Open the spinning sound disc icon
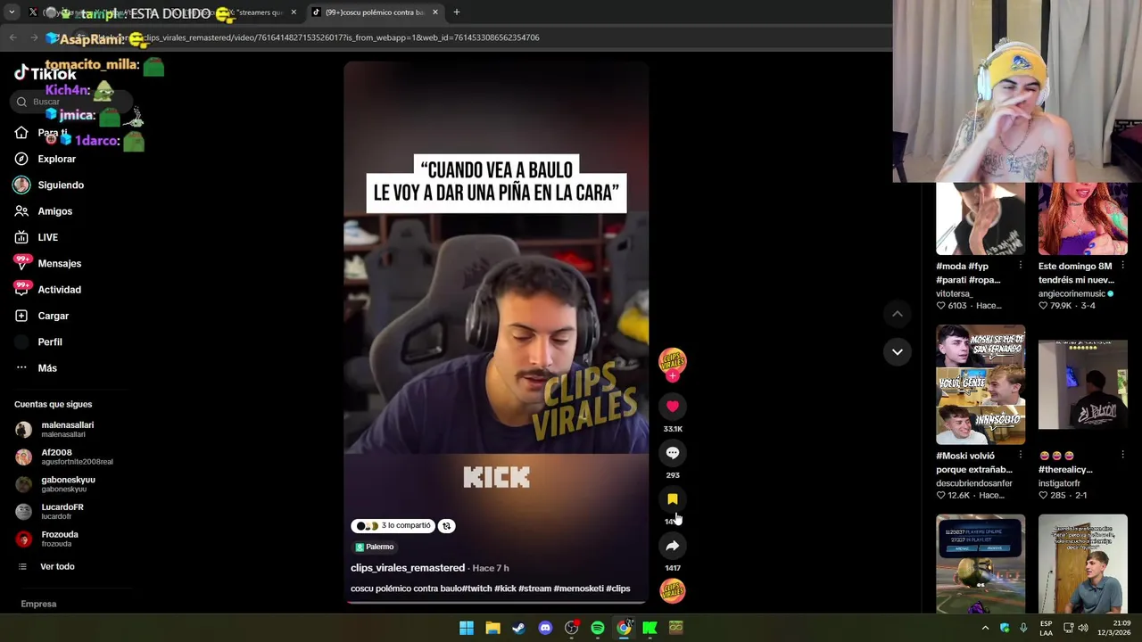 tap(673, 590)
